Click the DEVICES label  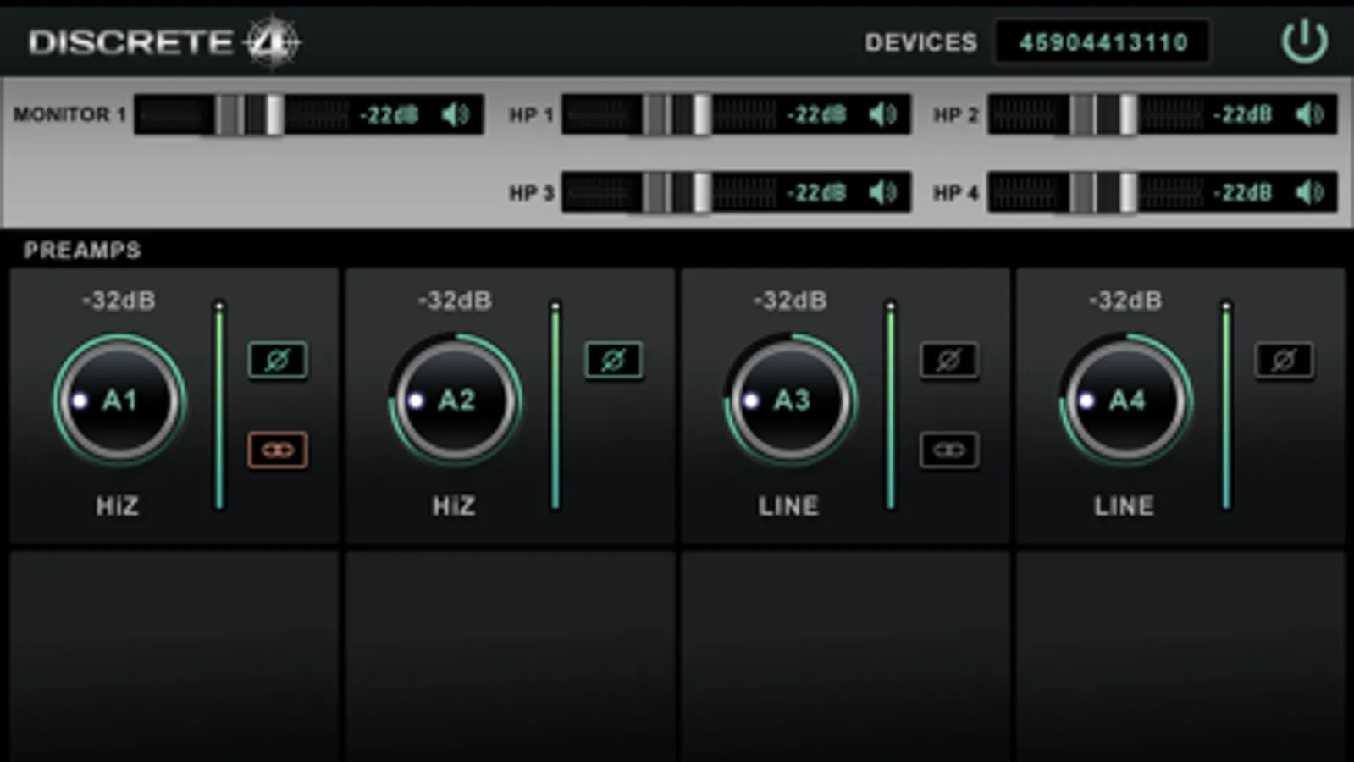920,42
